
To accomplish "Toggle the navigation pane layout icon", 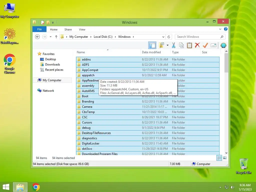I will tap(152, 45).
